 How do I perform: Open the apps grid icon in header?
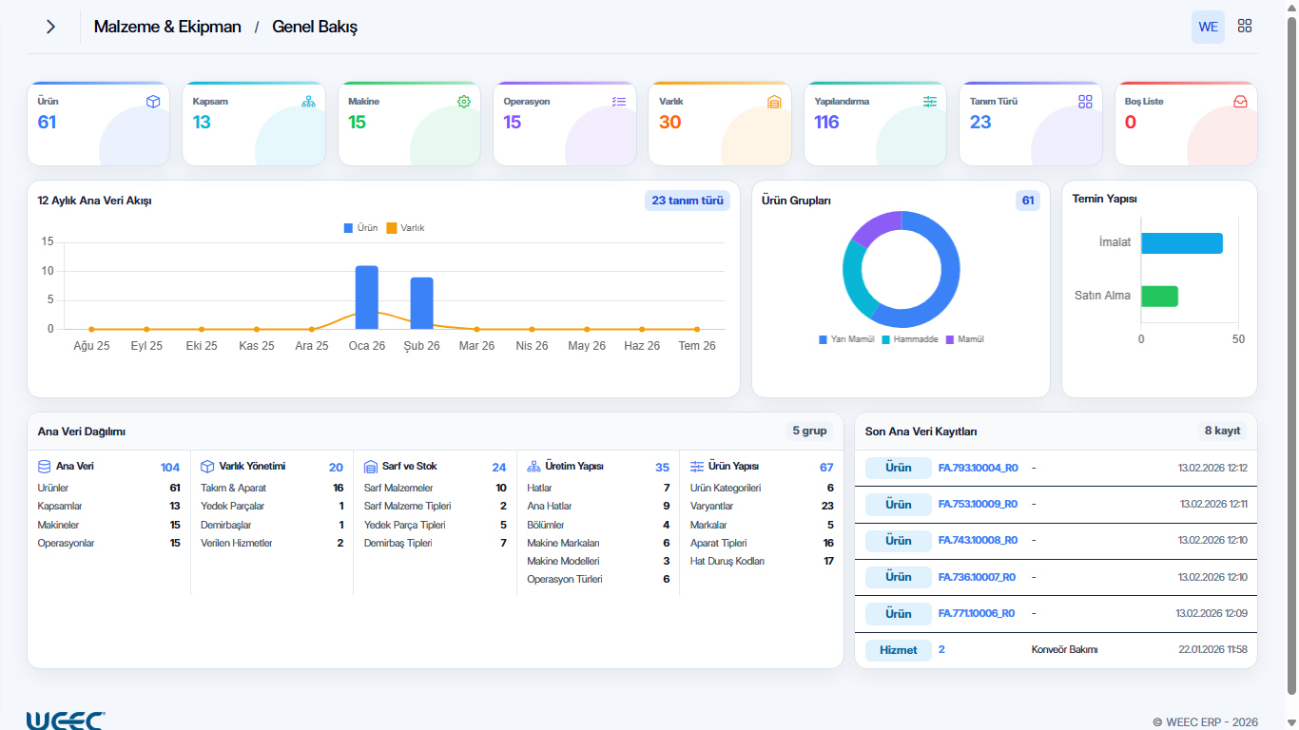(x=1245, y=27)
